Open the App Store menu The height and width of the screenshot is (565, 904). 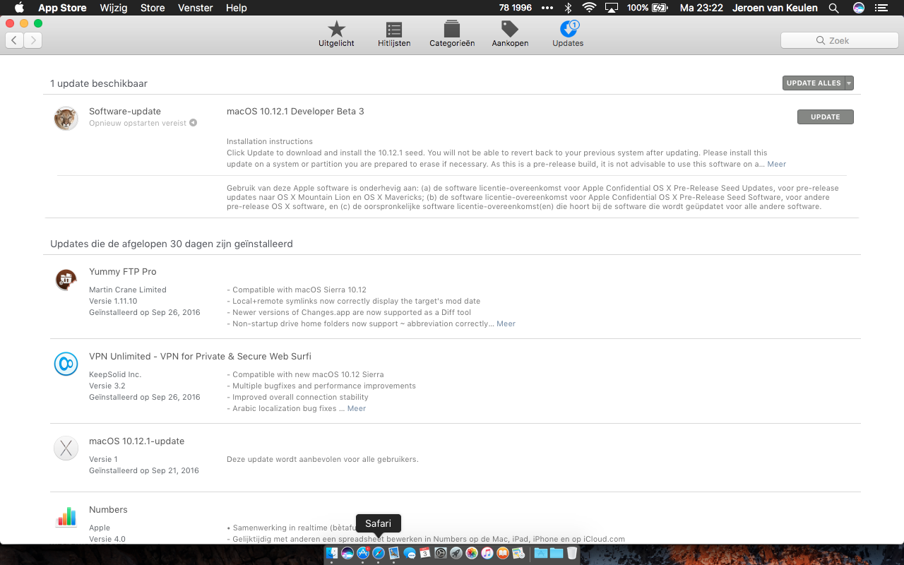(x=62, y=8)
